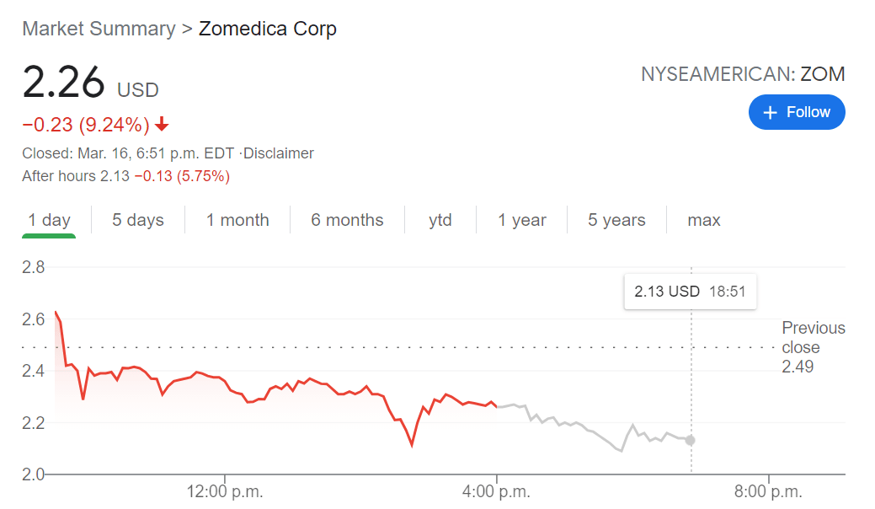Click the Previous close 2.49 label
The height and width of the screenshot is (509, 875).
812,347
